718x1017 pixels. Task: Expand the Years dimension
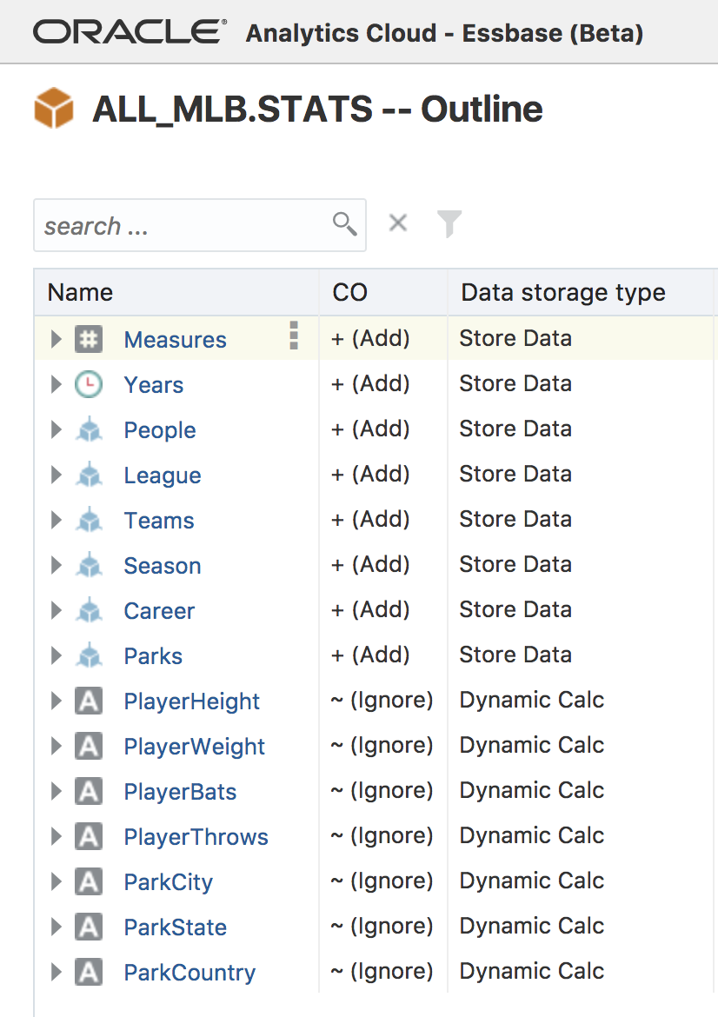[x=57, y=384]
